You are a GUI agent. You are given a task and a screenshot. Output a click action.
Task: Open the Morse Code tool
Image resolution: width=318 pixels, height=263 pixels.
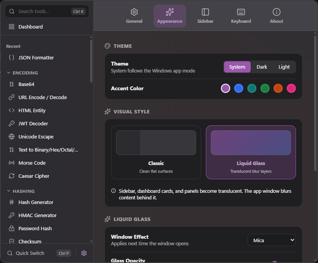click(47, 163)
